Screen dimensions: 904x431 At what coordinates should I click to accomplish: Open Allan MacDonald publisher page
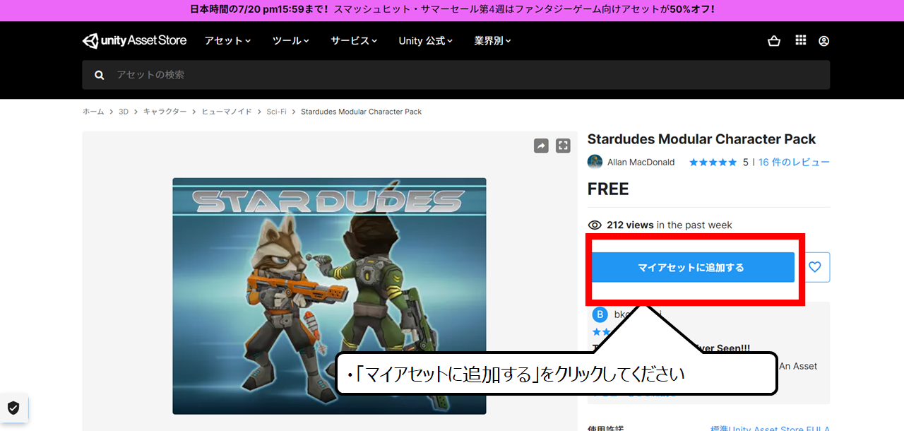tap(641, 163)
